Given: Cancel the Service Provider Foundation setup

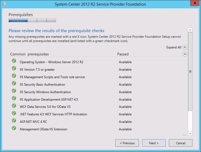Looking at the screenshot, I should 181,143.
